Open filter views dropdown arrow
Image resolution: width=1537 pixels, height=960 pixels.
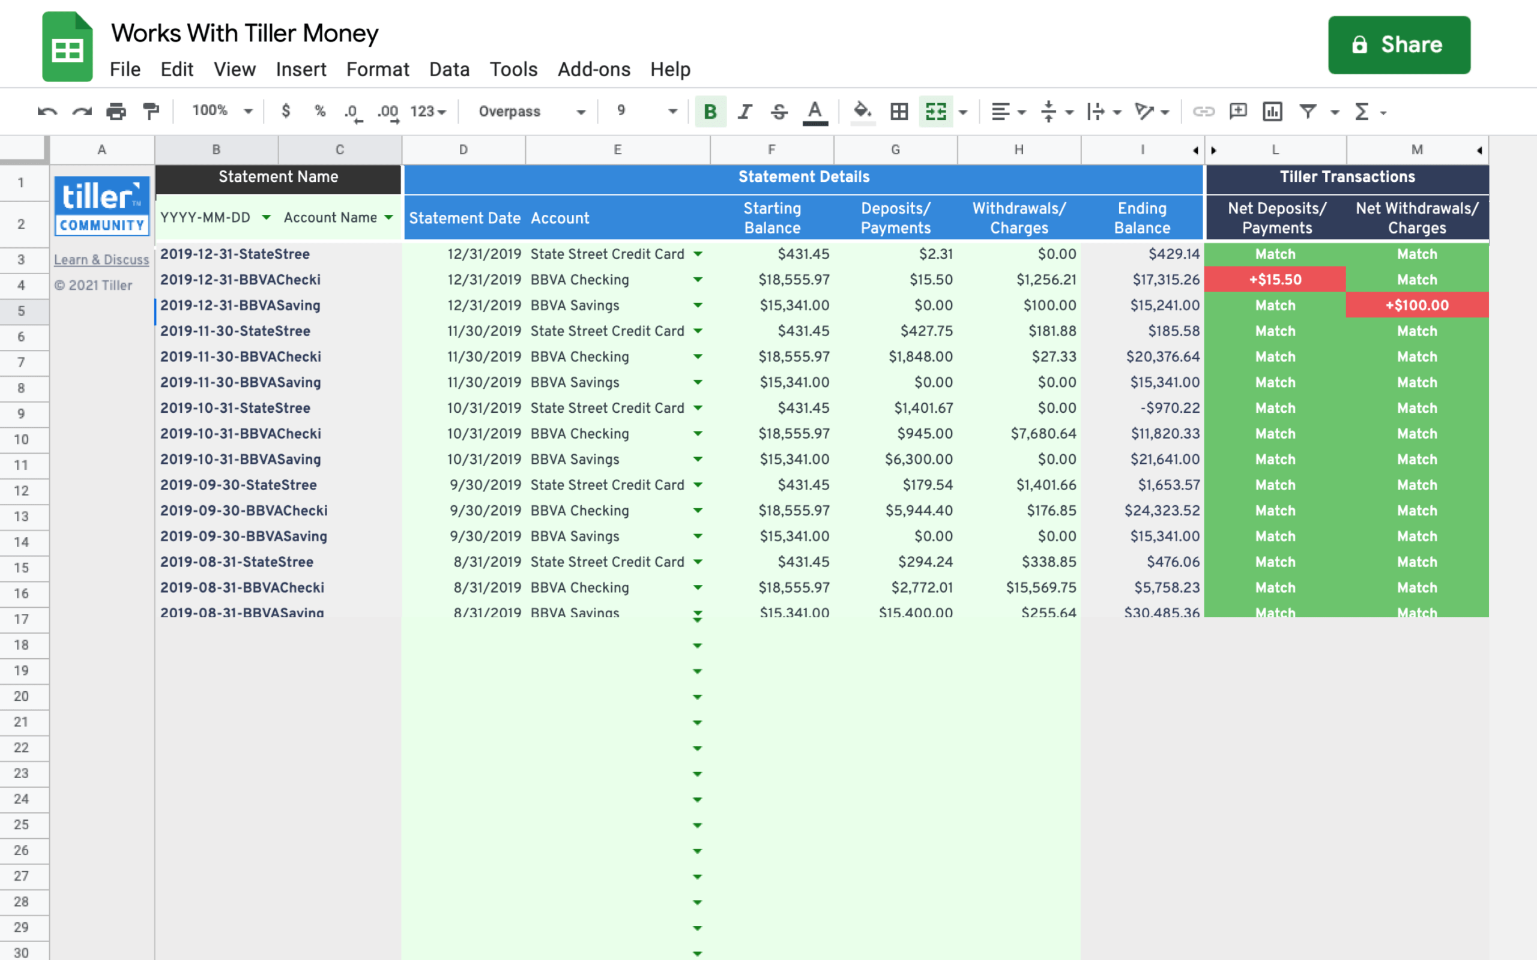point(1335,112)
